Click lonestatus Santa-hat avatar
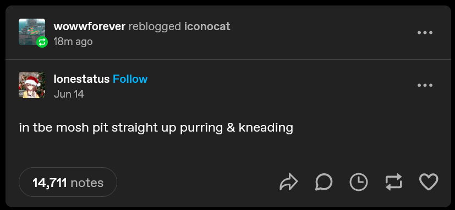The width and height of the screenshot is (455, 210). tap(32, 85)
